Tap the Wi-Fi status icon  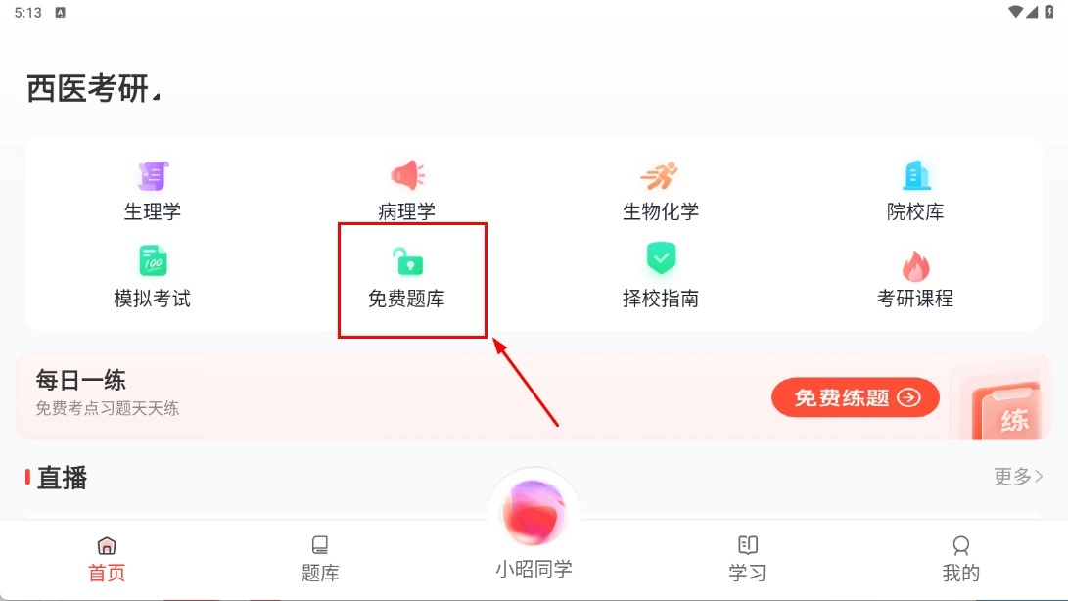click(x=1015, y=12)
